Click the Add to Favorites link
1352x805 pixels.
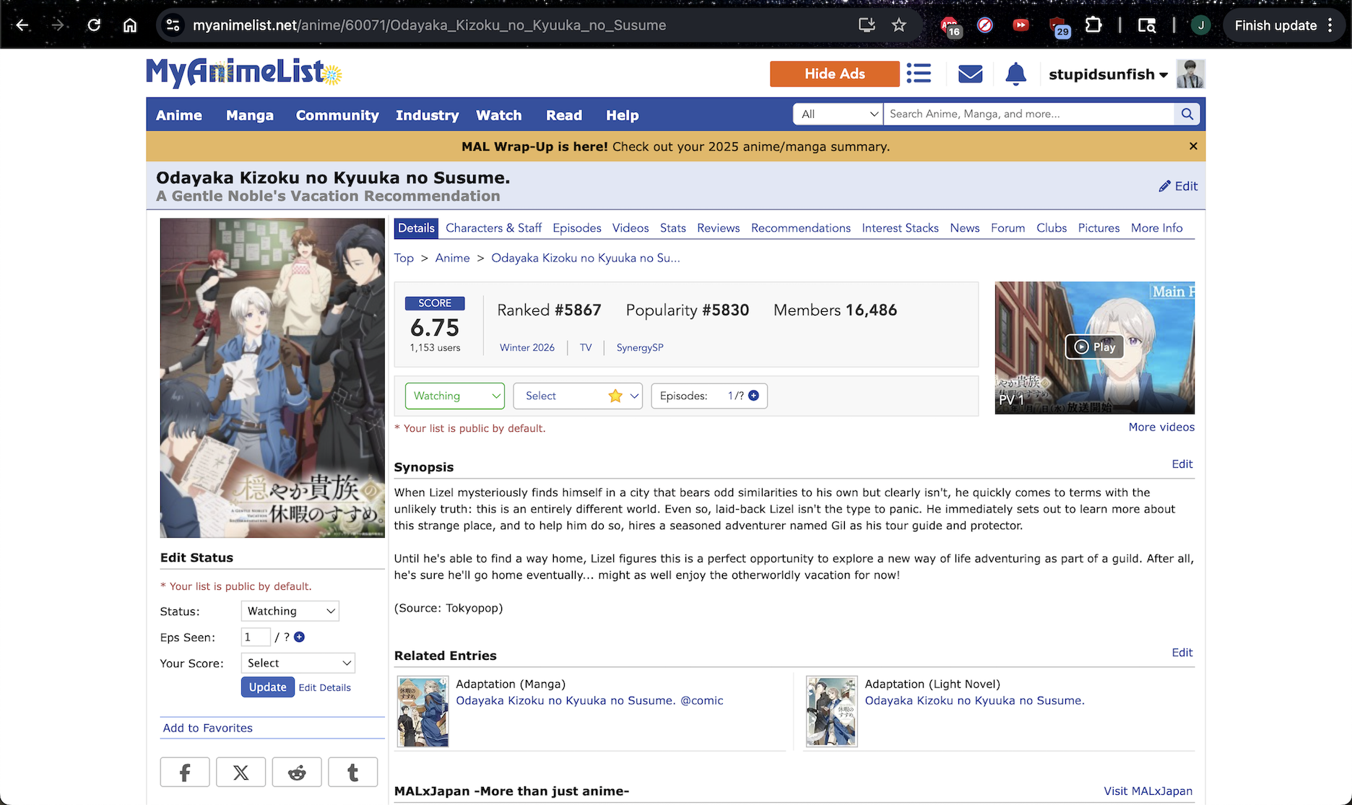pos(208,728)
